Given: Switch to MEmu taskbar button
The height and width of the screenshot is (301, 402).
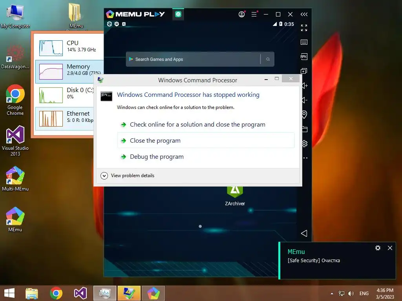Looking at the screenshot, I should click(153, 293).
